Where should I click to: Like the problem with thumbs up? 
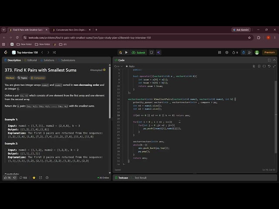point(7,178)
